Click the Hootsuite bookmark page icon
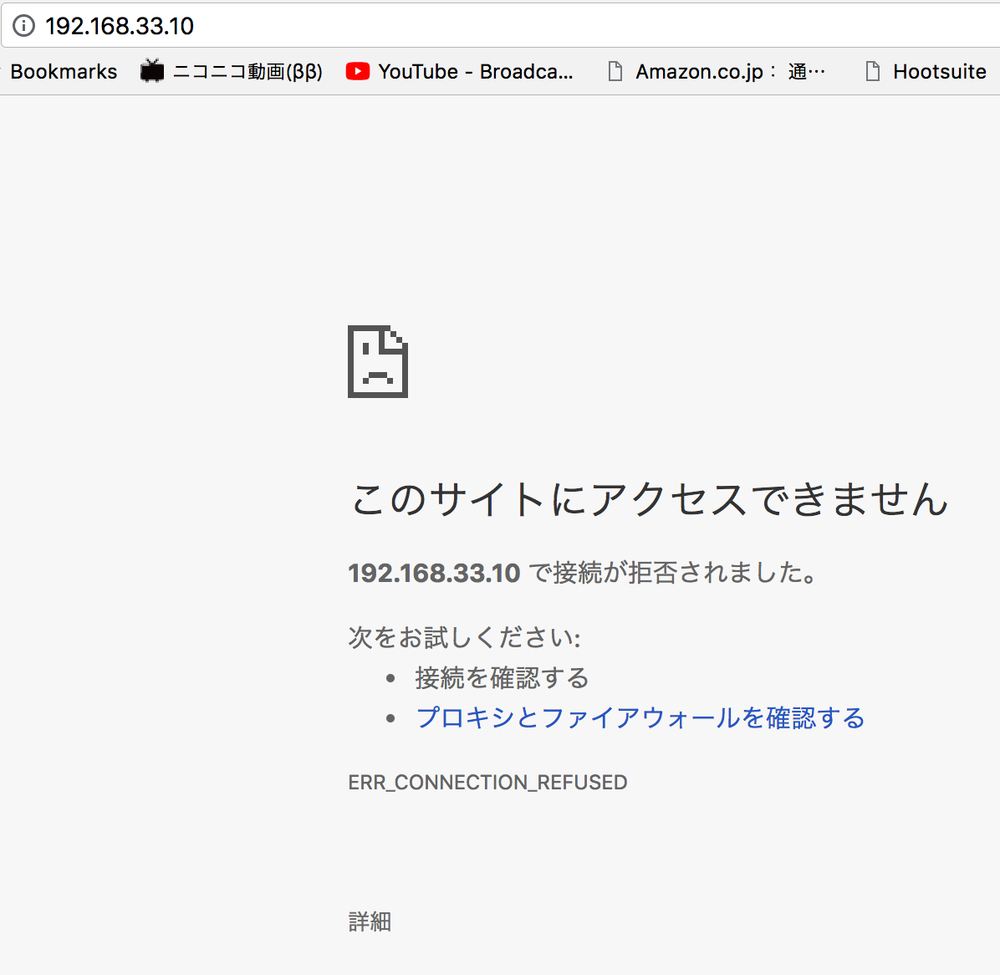 tap(873, 72)
